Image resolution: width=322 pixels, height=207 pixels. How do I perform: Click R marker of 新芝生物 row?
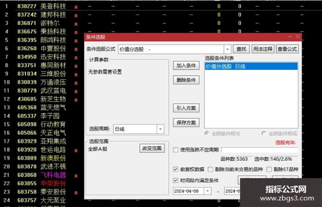[x=76, y=100]
